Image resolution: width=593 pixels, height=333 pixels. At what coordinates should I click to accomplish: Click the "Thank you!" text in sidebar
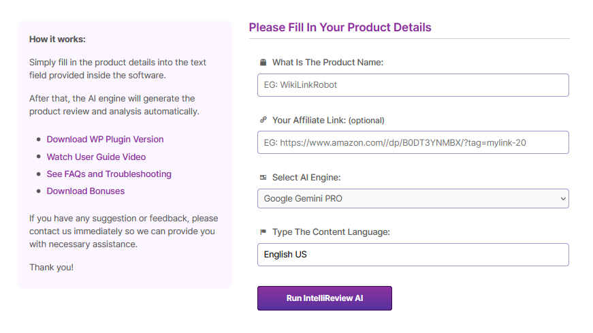point(51,267)
